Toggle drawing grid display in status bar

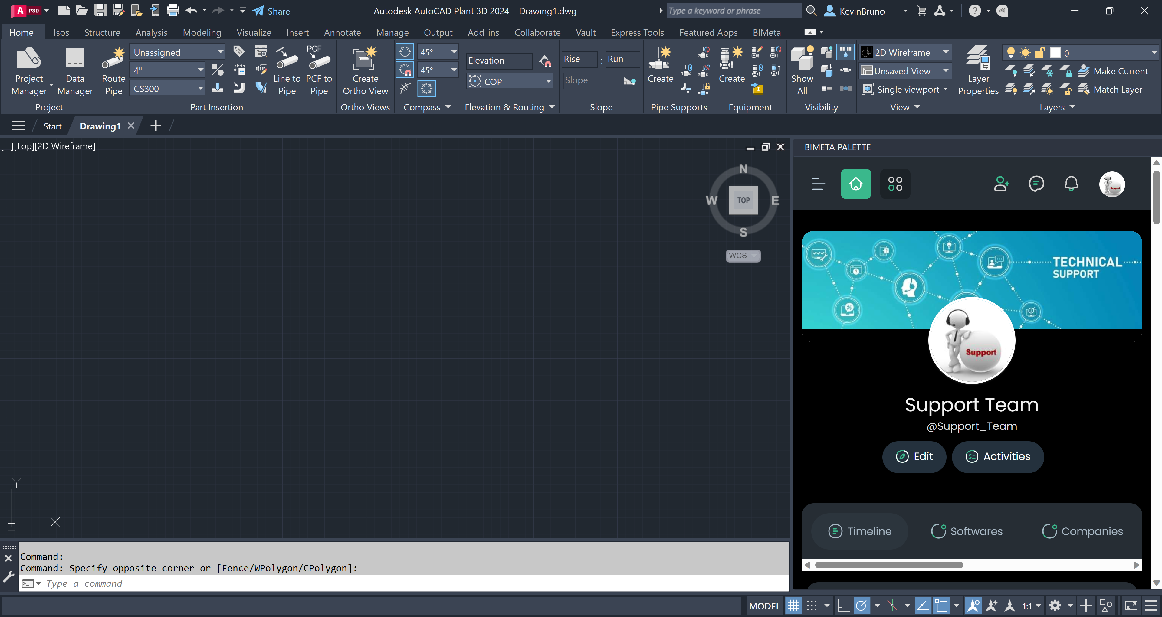pos(793,606)
